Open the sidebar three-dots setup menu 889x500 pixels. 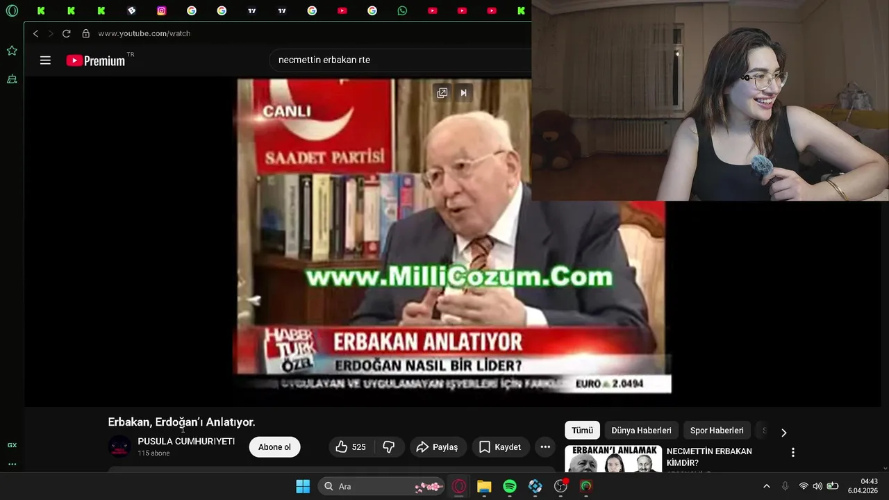click(12, 464)
